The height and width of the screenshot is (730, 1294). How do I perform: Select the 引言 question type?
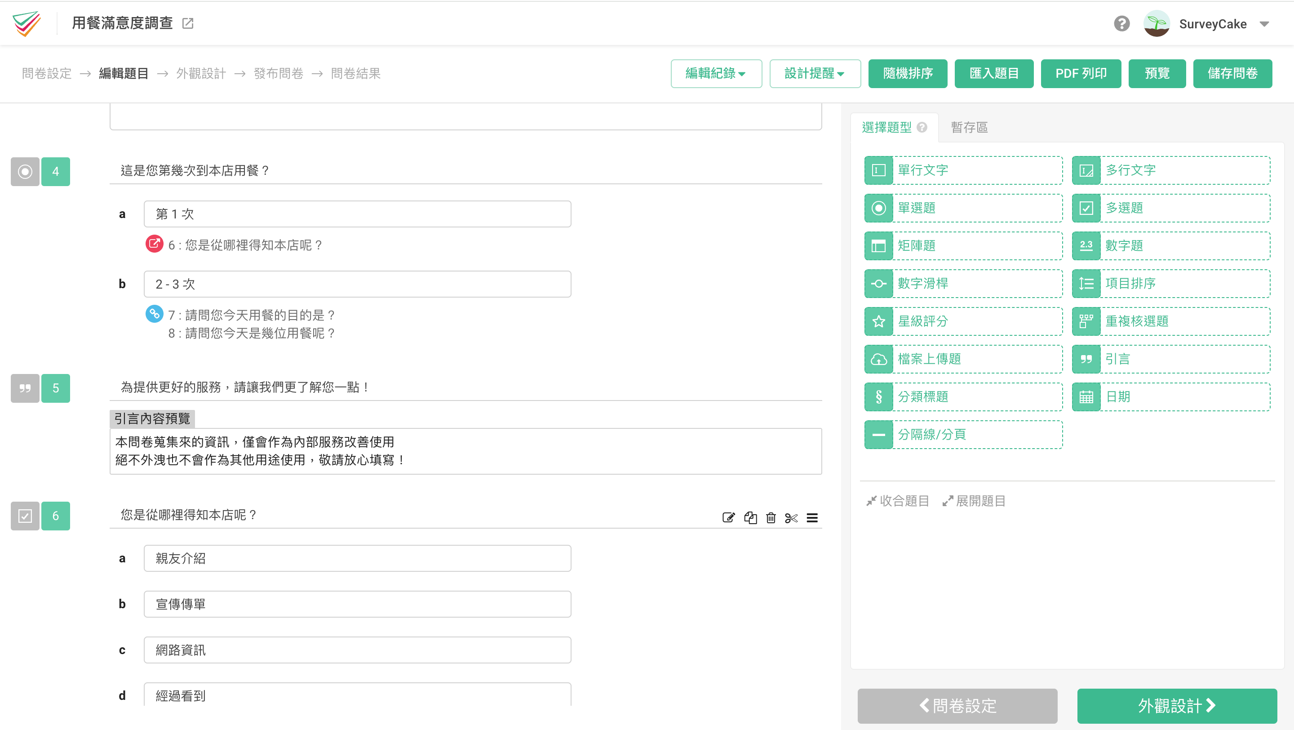pyautogui.click(x=1171, y=359)
